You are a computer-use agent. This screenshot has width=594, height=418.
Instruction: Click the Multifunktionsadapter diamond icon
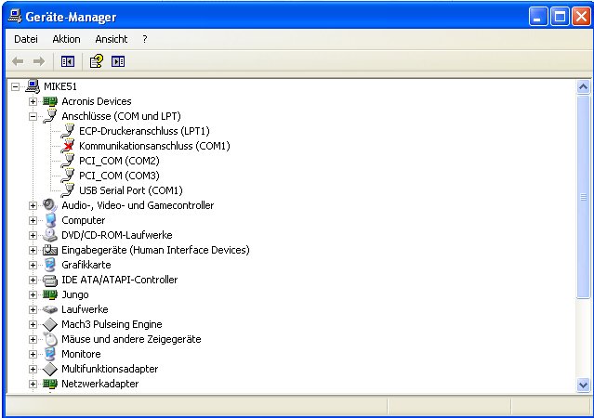[x=50, y=369]
